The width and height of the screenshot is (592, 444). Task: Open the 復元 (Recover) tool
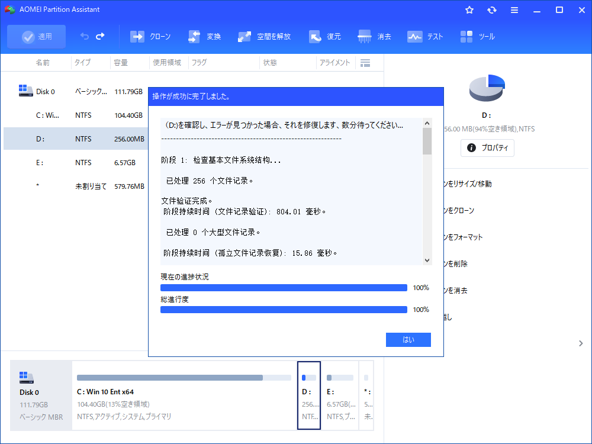[x=324, y=37]
